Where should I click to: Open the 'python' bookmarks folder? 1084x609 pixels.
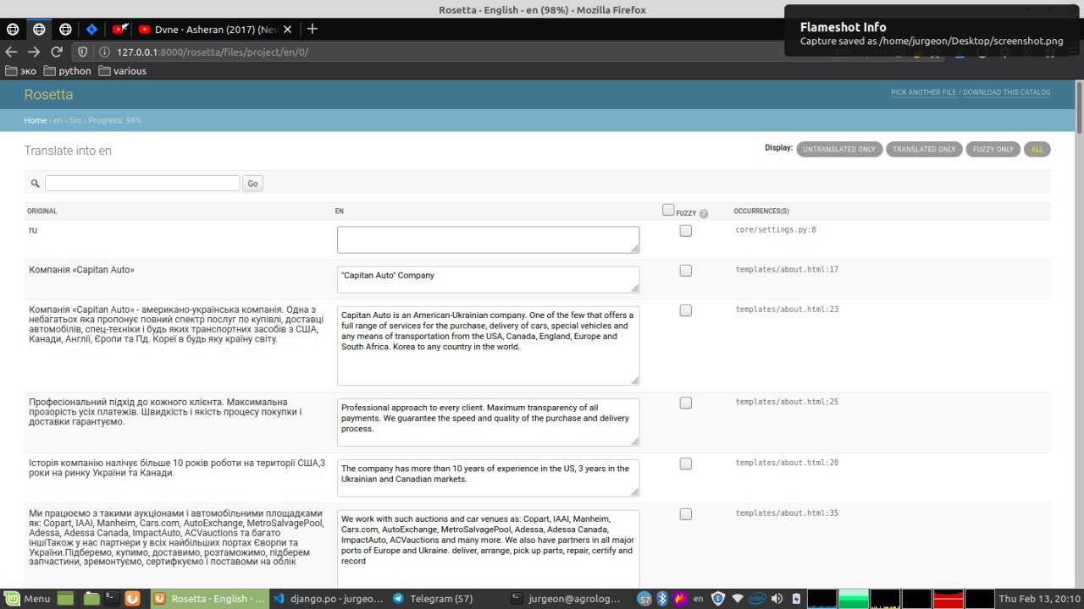click(67, 71)
